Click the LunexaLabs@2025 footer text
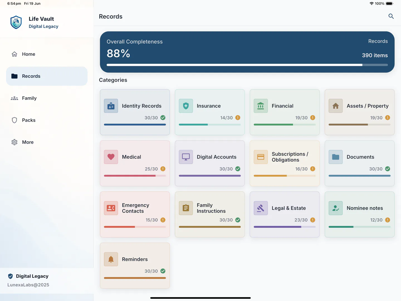The image size is (401, 301). pos(28,285)
